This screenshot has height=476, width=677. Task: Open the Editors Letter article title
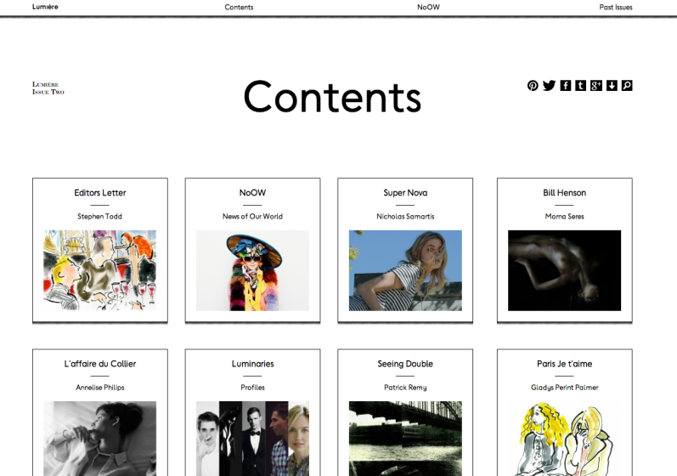click(x=100, y=193)
